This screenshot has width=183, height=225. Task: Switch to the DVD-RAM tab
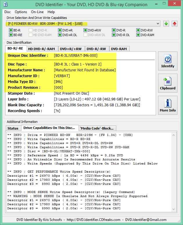(119, 49)
